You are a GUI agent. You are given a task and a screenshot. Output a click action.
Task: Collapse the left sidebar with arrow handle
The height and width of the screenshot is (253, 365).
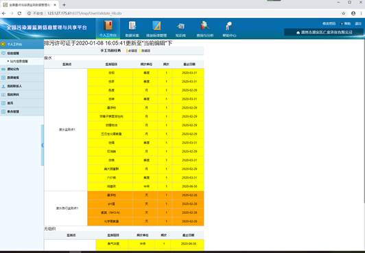43,145
